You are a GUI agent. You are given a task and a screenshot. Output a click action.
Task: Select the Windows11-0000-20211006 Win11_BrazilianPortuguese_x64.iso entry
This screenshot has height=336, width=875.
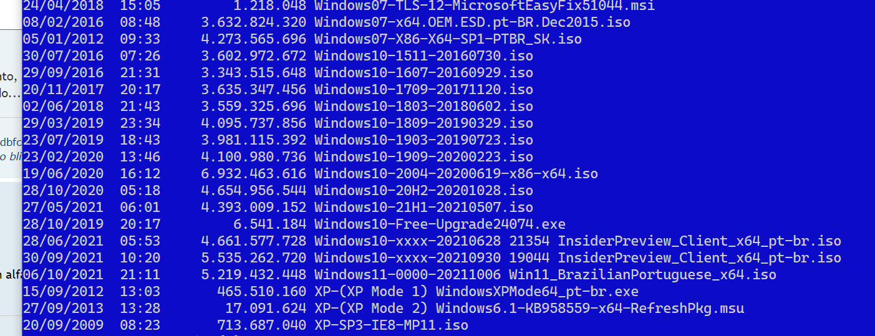[x=545, y=275]
